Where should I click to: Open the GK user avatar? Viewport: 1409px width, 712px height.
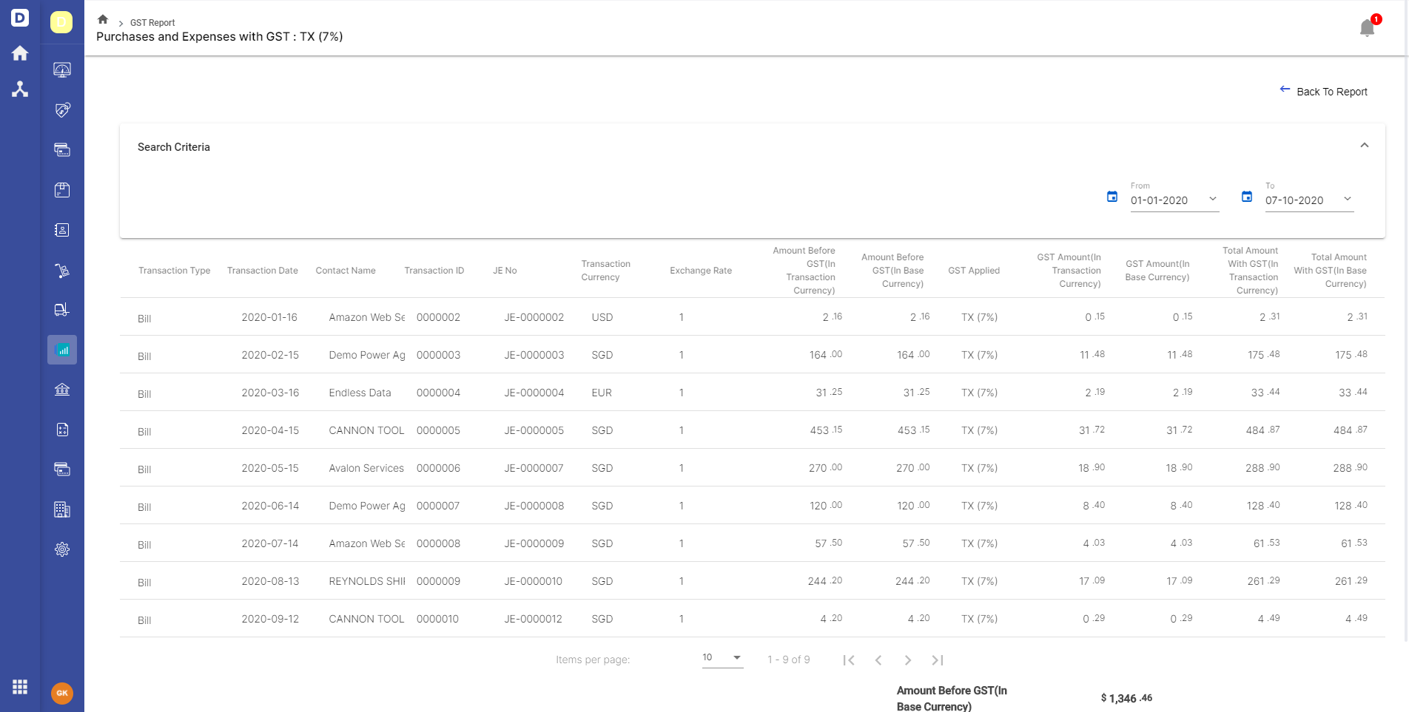point(62,694)
